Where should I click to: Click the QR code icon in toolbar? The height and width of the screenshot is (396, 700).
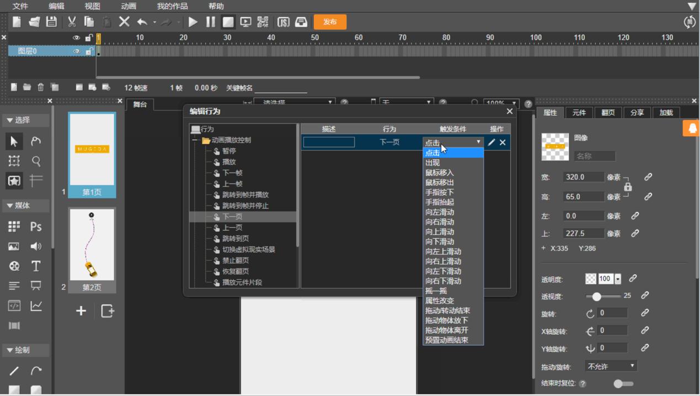(x=263, y=22)
